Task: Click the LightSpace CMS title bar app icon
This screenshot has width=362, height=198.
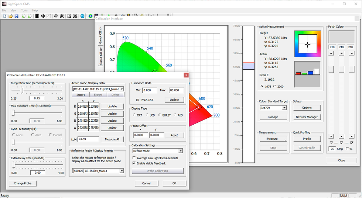Action: (4, 4)
